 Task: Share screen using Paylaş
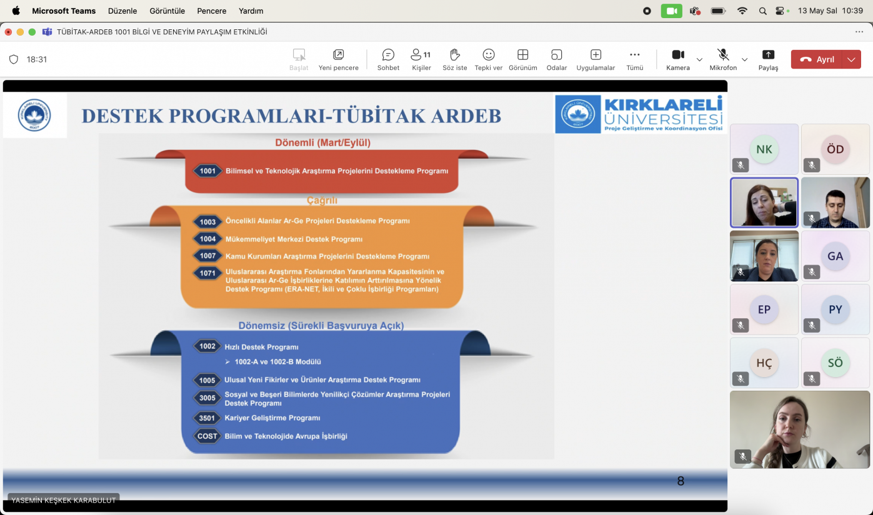pos(769,59)
